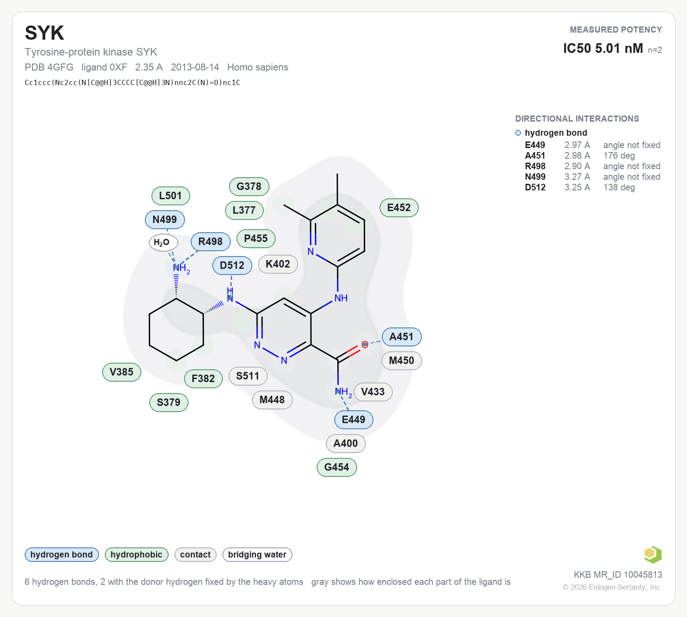Select residue label E452

coord(399,208)
